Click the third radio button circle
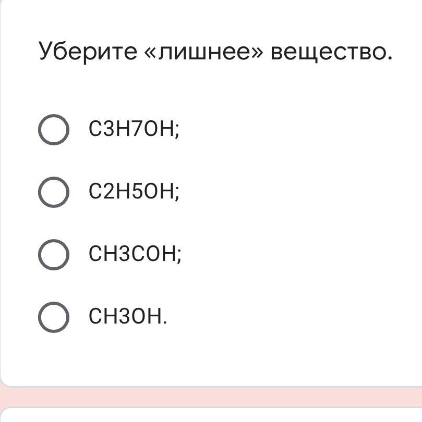The width and height of the screenshot is (422, 422). (53, 254)
